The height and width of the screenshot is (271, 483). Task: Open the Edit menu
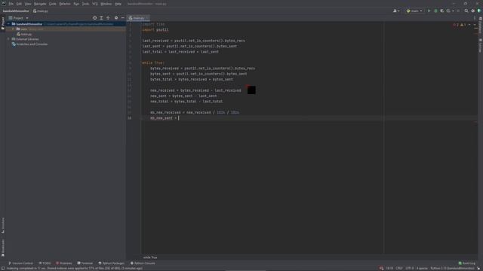click(x=19, y=4)
